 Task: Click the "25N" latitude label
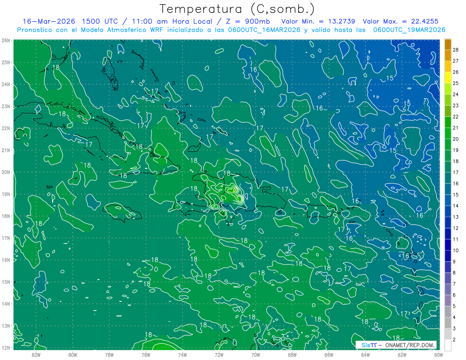click(5, 62)
